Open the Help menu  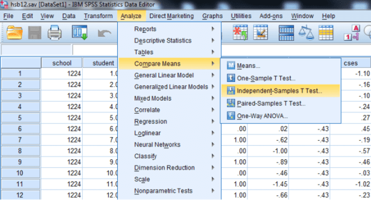(x=328, y=16)
